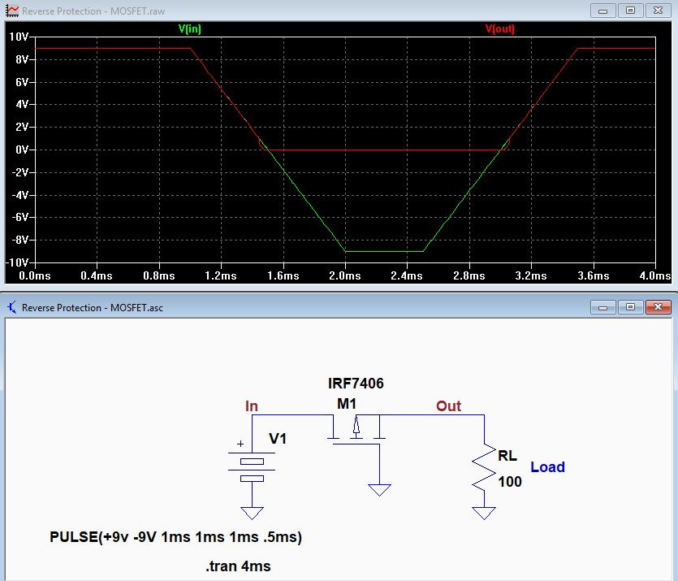Viewport: 678px width, 581px height.
Task: Minimize the MOSFET.raw plot window
Action: (602, 11)
